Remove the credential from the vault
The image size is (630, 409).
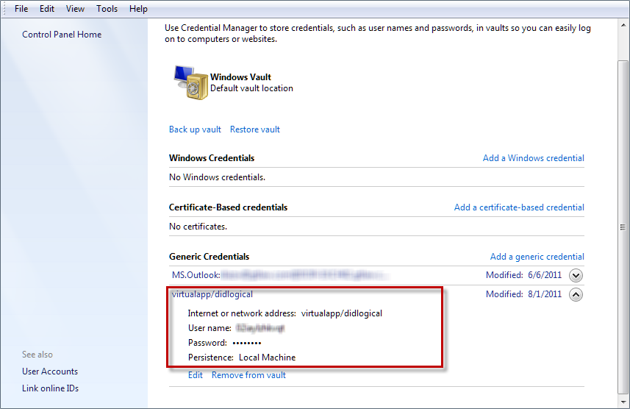248,375
